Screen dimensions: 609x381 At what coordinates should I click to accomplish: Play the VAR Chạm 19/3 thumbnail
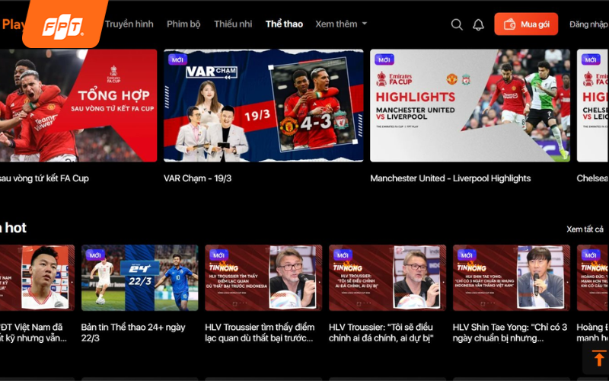(x=263, y=106)
